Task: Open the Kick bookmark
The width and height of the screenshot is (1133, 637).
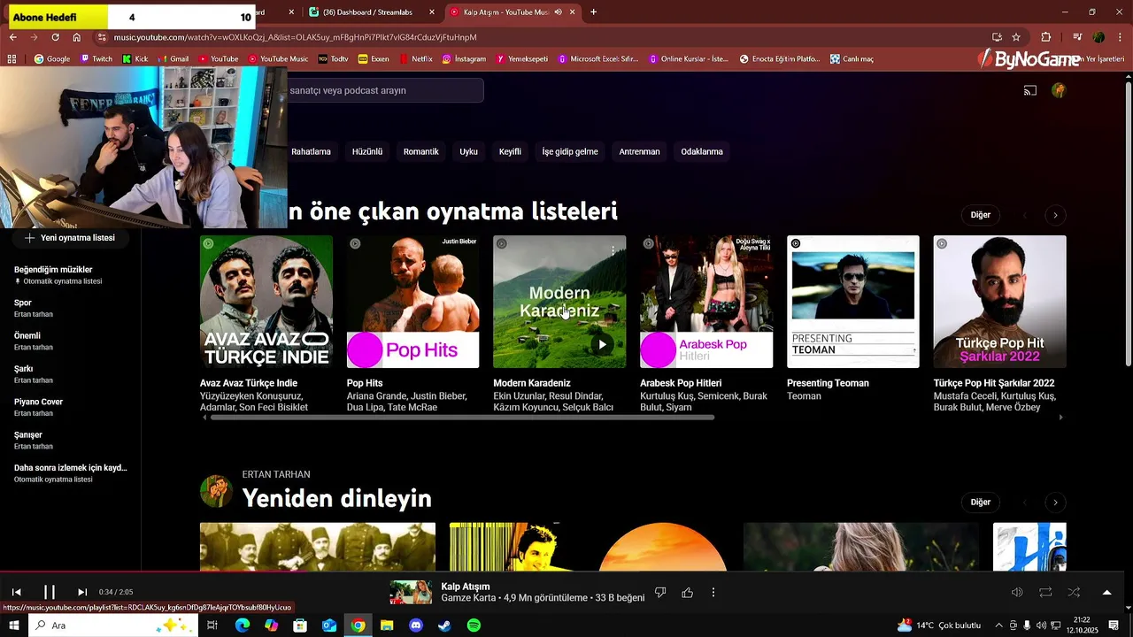Action: point(135,59)
